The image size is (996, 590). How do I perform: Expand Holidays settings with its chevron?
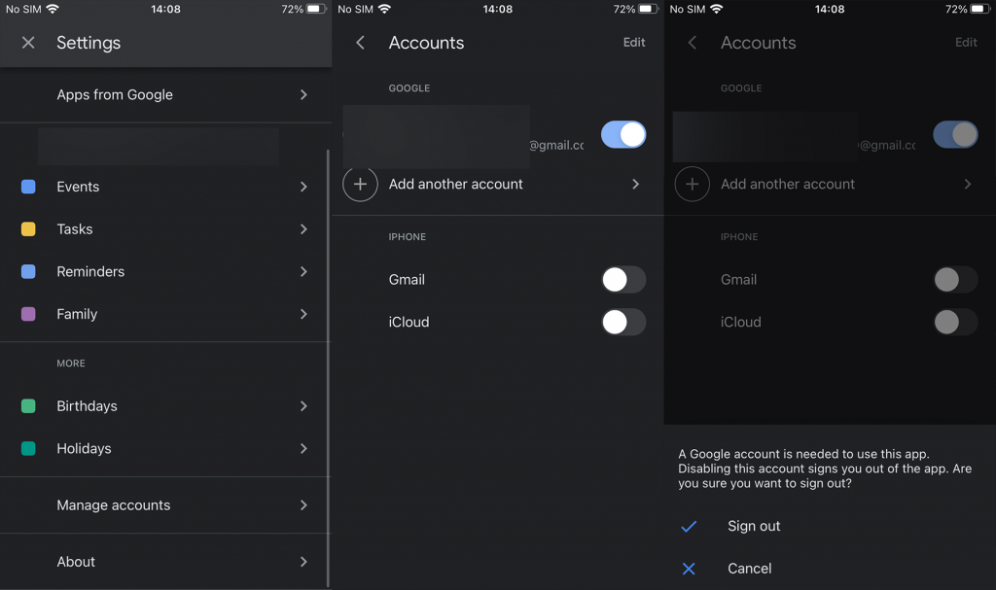(303, 448)
